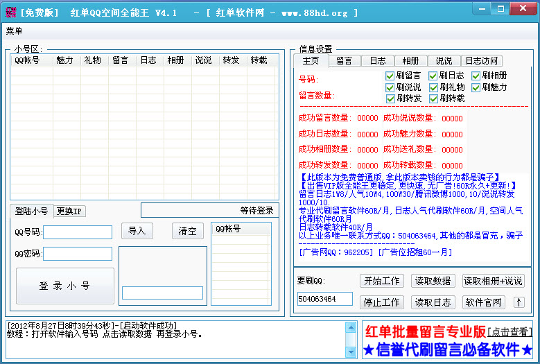
Task: Click the 礼物 column header
Action: click(95, 60)
